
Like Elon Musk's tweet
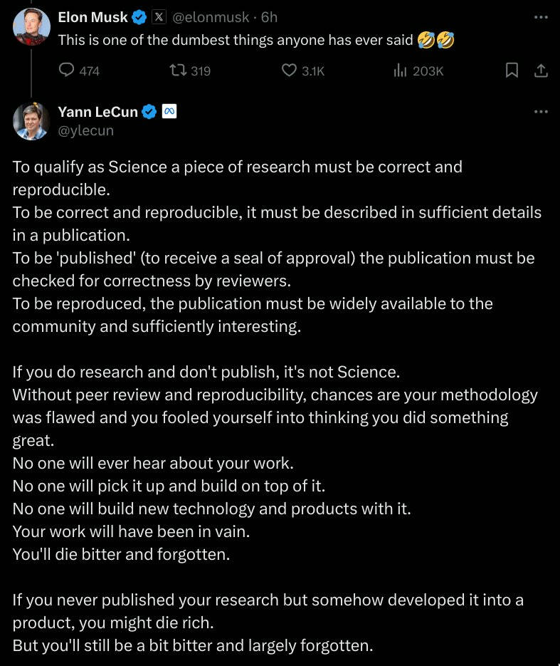pyautogui.click(x=303, y=70)
